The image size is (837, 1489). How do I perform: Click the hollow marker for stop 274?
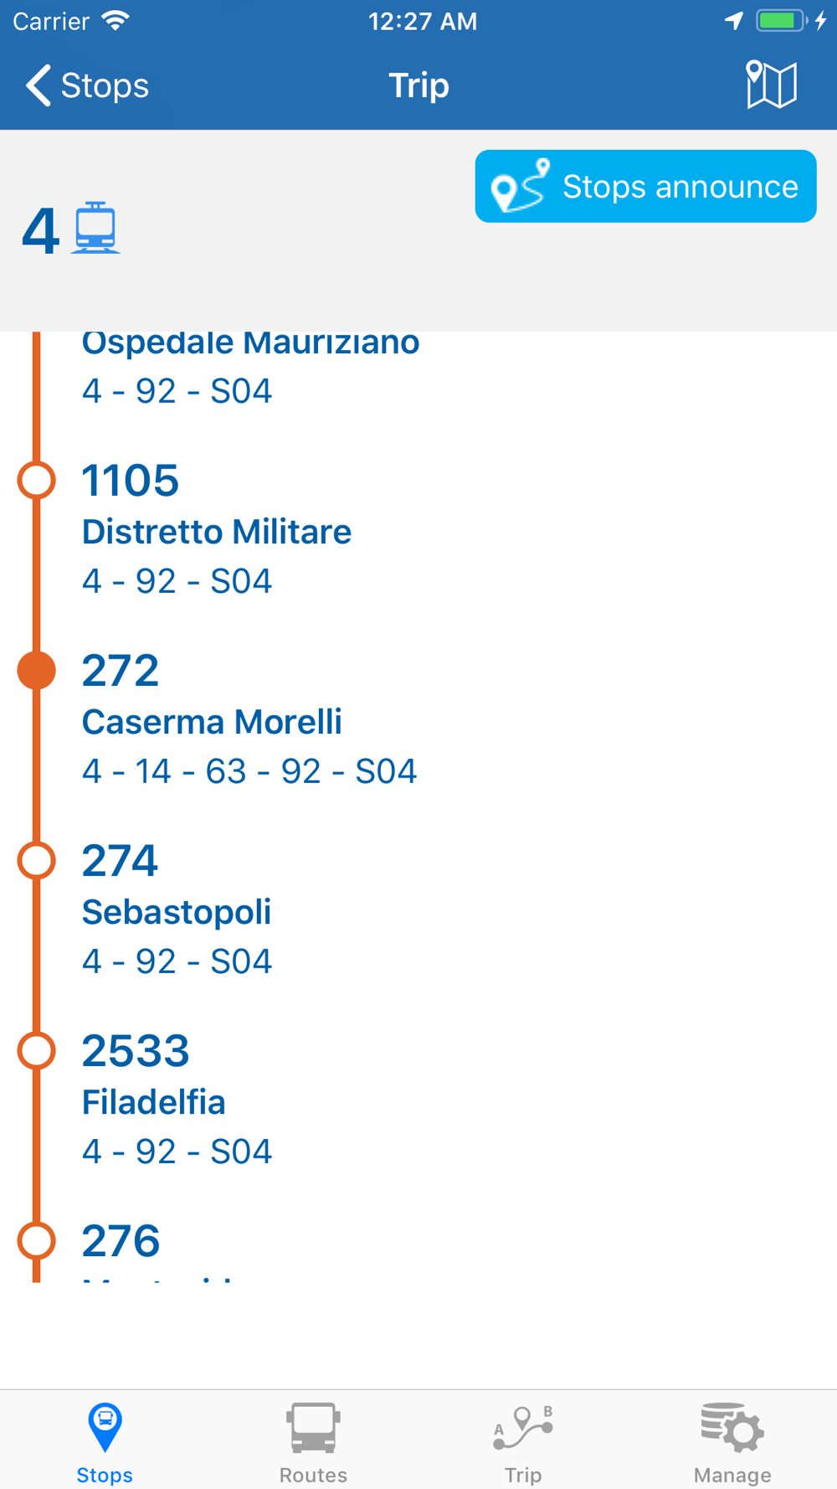pos(37,861)
